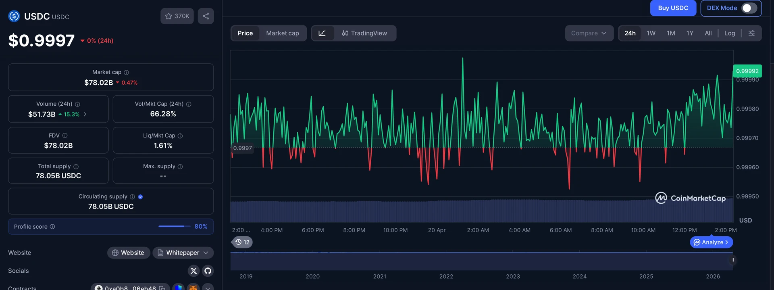The height and width of the screenshot is (290, 774).
Task: Click the $78.02B market cap value
Action: click(x=99, y=83)
